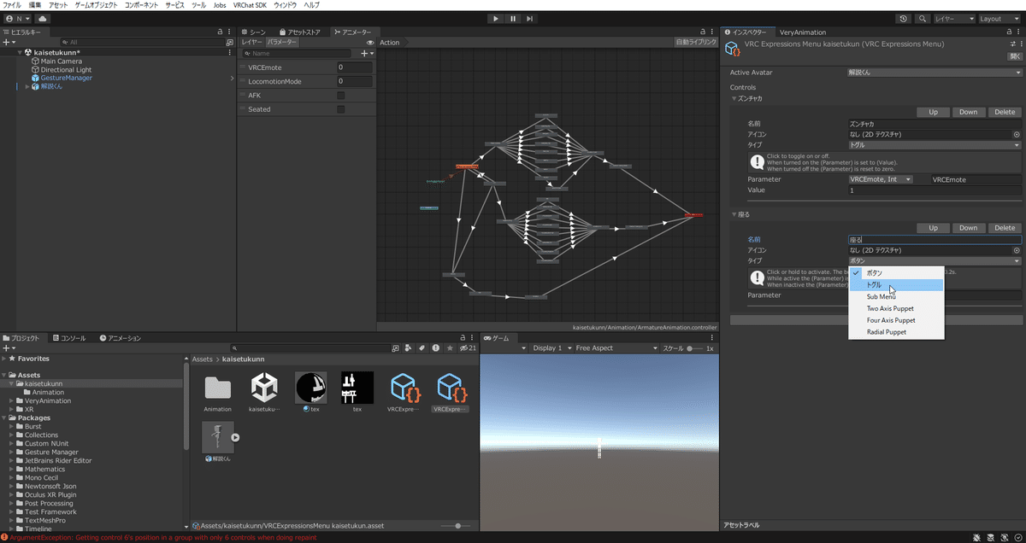Click the VRC Expressions Menu icon in Inspector header
Image resolution: width=1026 pixels, height=543 pixels.
tap(733, 49)
